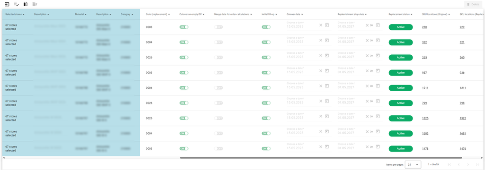Screen dimensions: 485x170
Task: Toggle Cutover on empty DC in SKU 322 row
Action: coord(184,42)
